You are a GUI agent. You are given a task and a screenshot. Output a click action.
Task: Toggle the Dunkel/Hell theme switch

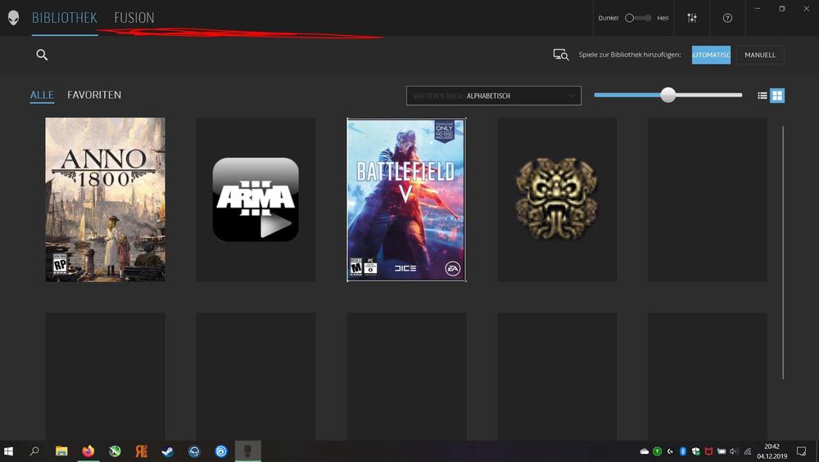click(638, 18)
